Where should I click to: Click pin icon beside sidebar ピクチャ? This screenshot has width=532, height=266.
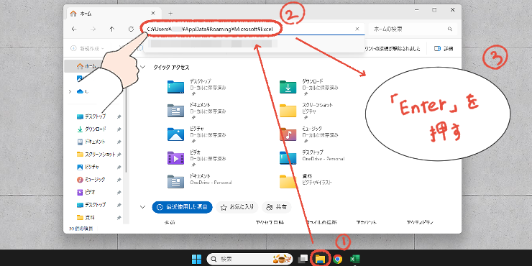pyautogui.click(x=119, y=167)
